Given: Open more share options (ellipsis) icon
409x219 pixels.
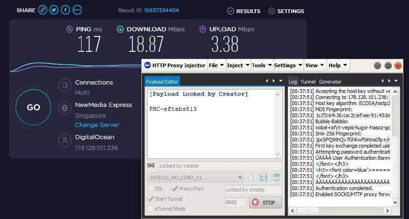Looking at the screenshot, I should click(77, 10).
